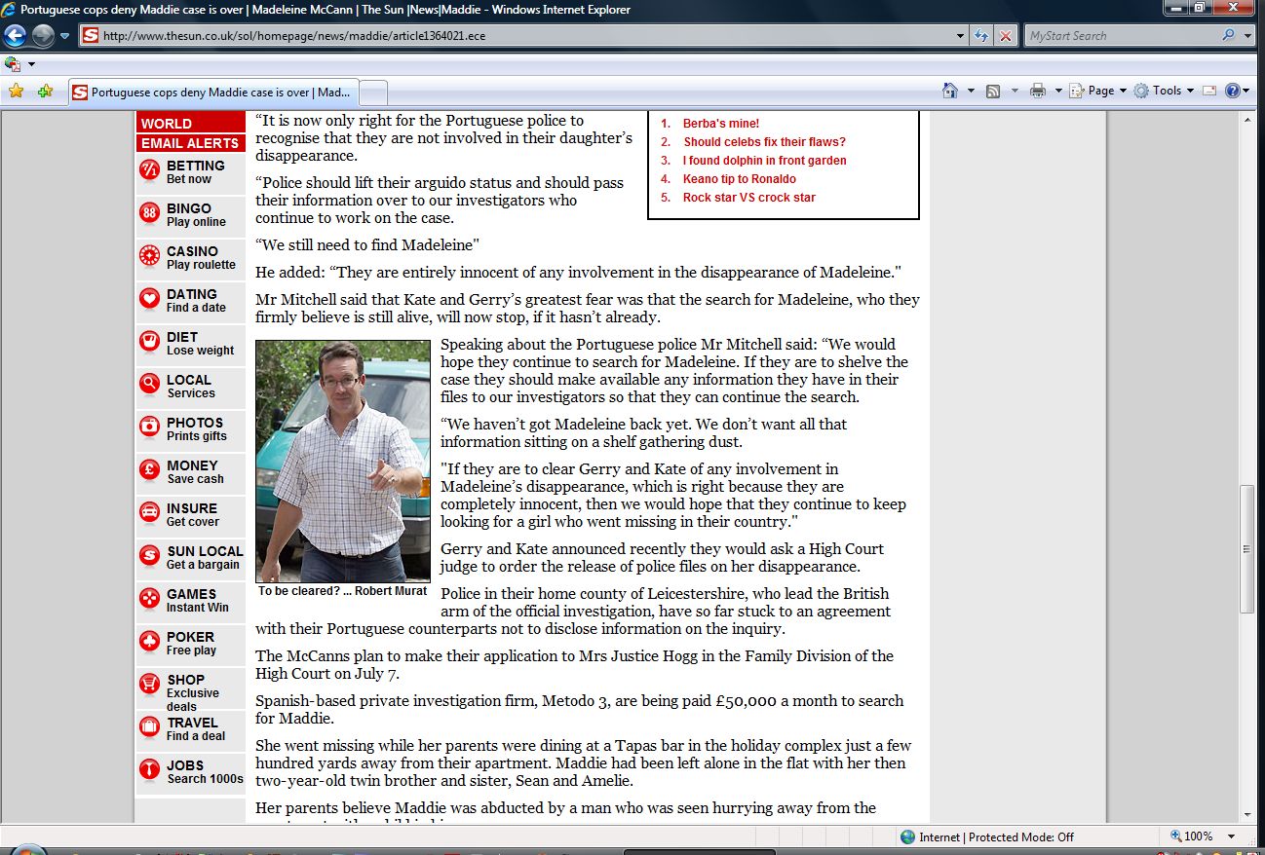1265x855 pixels.
Task: Click the CASINO Play roulette sidebar link
Action: pos(200,257)
